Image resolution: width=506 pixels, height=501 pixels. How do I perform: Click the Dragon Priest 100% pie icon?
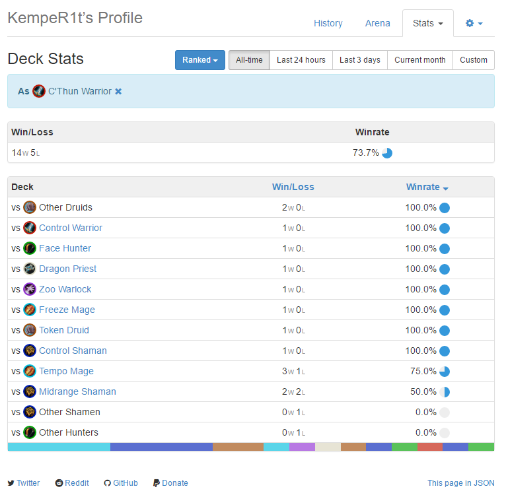[445, 269]
